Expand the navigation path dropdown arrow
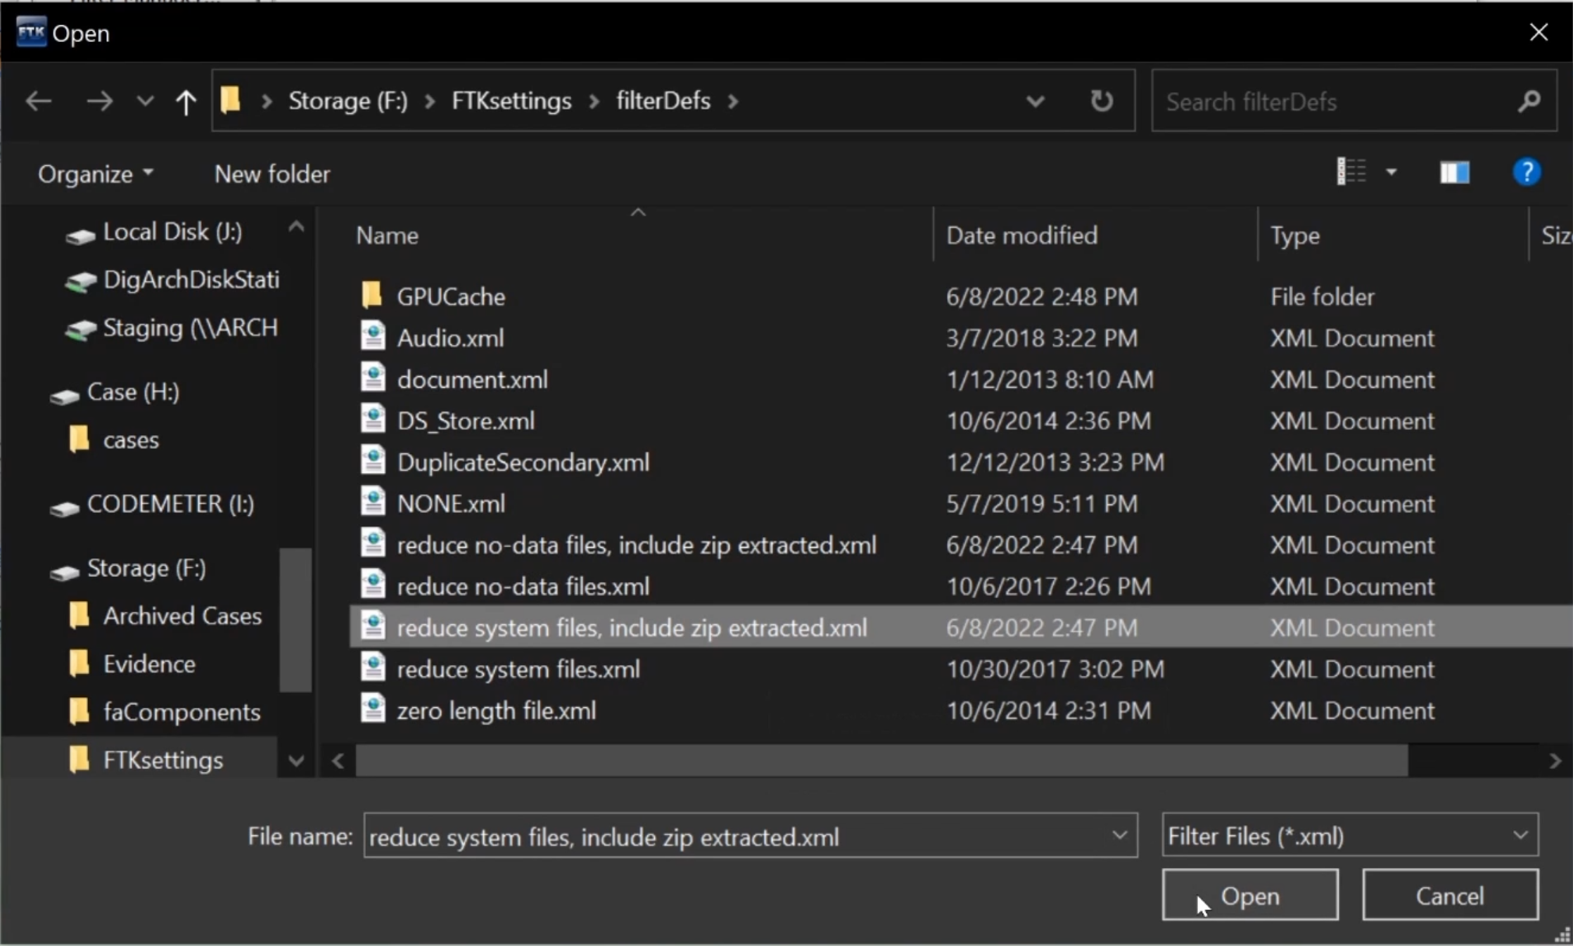Viewport: 1573px width, 946px height. pyautogui.click(x=1033, y=101)
